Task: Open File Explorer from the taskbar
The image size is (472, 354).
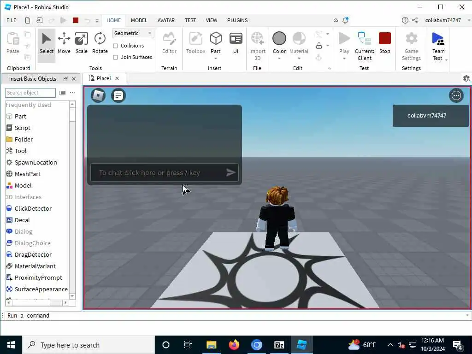Action: [x=211, y=345]
